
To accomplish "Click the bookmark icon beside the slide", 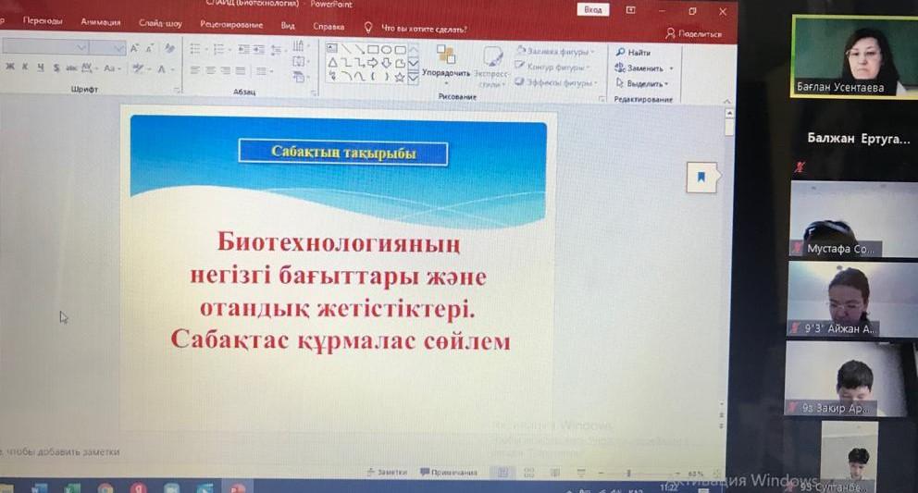I will pyautogui.click(x=701, y=177).
